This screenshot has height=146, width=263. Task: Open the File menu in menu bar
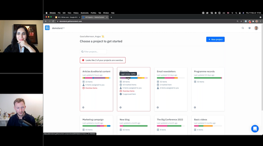(x=59, y=13)
